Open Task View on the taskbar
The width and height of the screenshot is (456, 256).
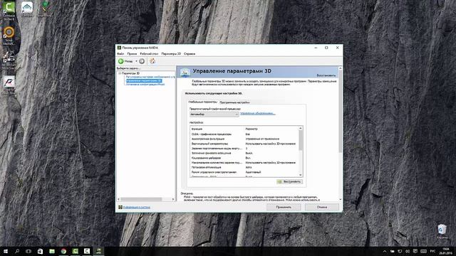pos(28,251)
